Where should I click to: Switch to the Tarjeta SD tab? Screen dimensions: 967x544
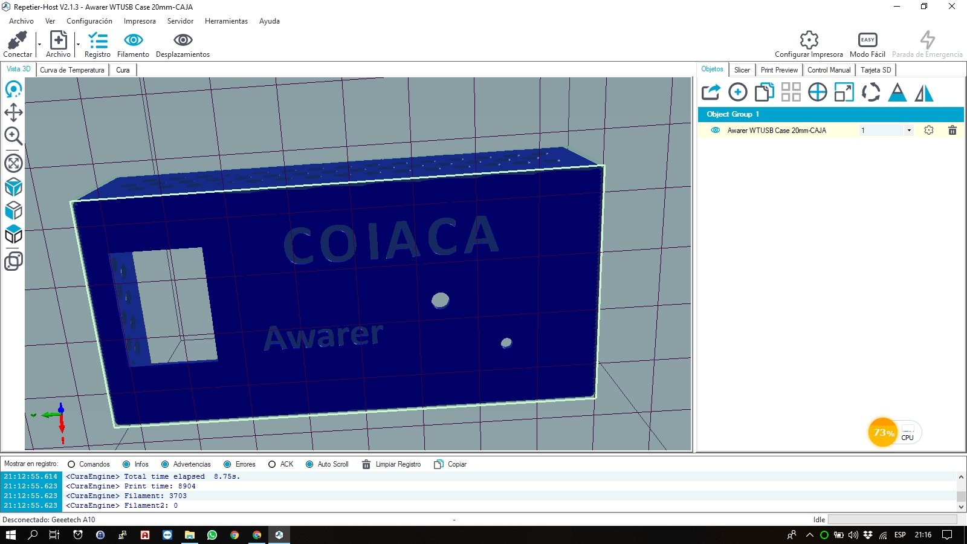pos(876,70)
